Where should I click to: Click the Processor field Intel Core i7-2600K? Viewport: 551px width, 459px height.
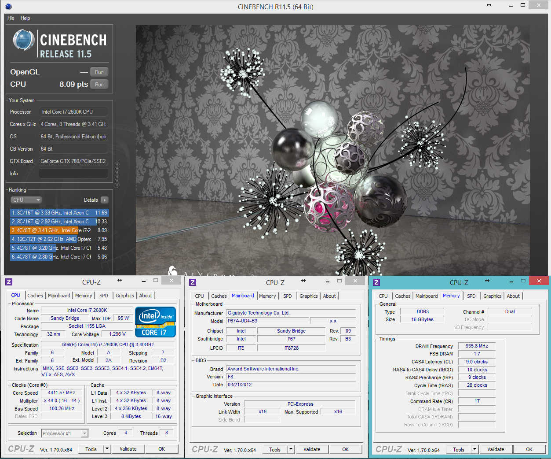pos(73,112)
